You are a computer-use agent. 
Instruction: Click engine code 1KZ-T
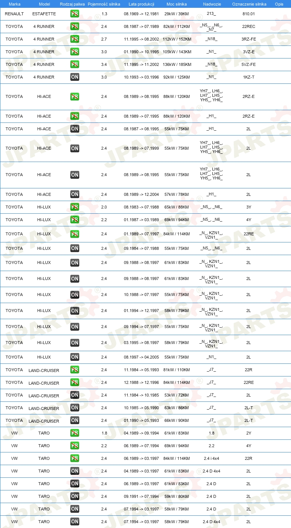point(249,77)
